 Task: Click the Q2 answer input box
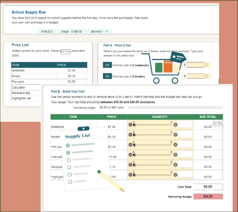(195, 76)
